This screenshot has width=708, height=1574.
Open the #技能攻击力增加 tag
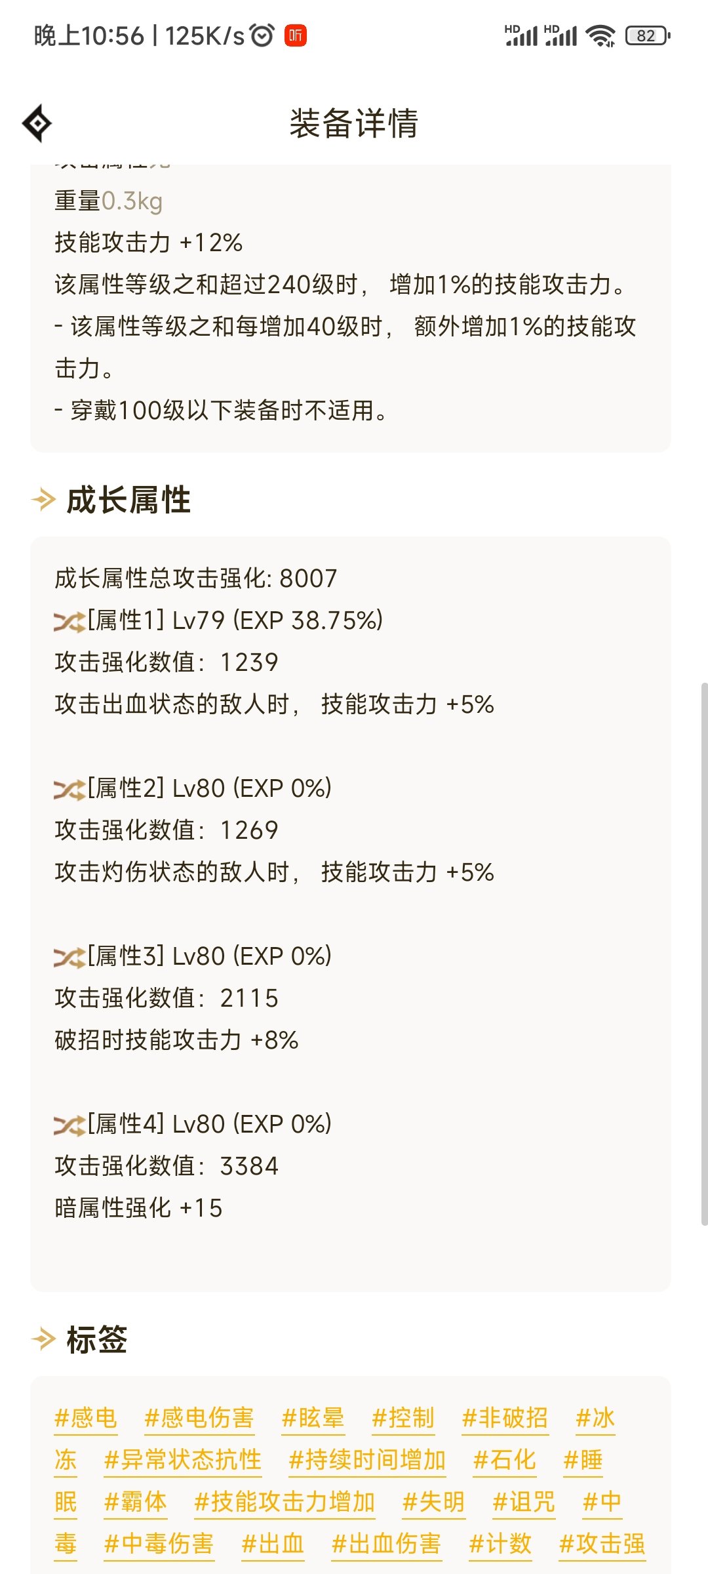point(285,1502)
